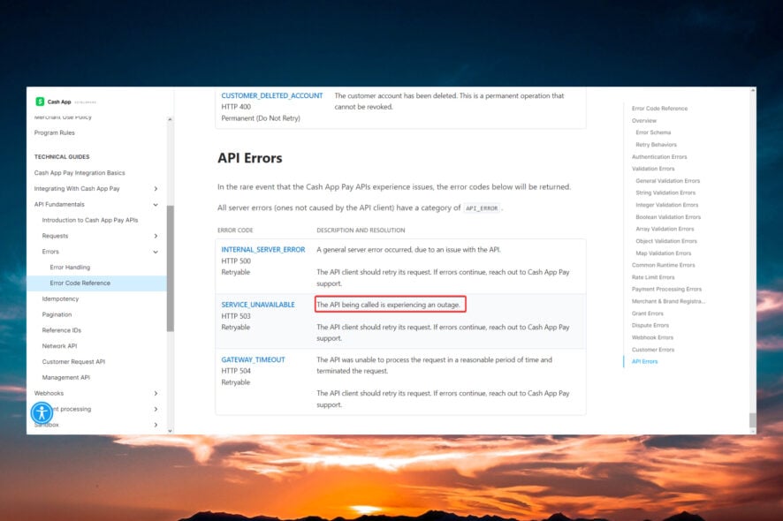Jump to Overview in page outline

coord(644,121)
